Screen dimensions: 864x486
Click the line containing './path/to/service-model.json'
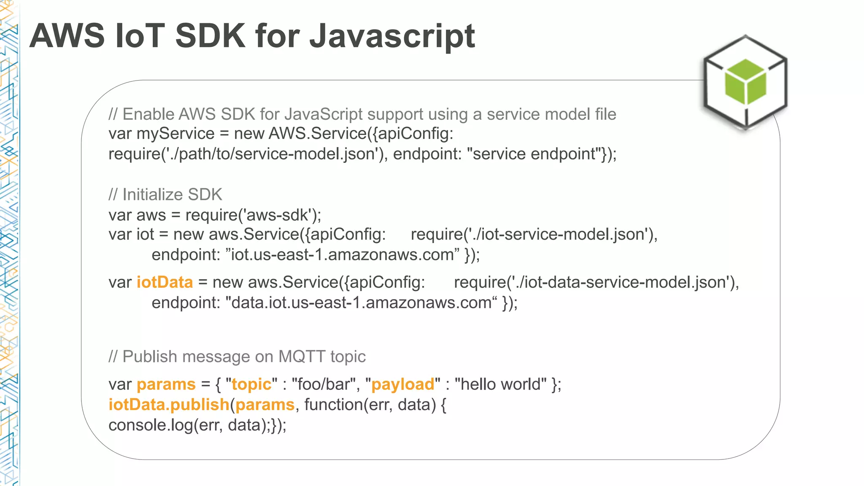click(362, 154)
